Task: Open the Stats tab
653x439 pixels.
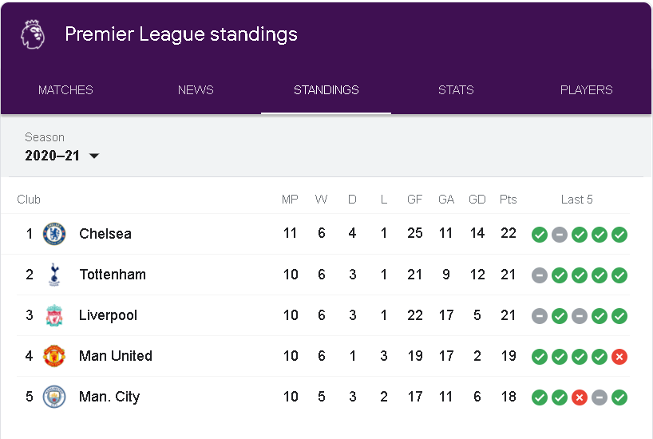Action: pos(456,90)
